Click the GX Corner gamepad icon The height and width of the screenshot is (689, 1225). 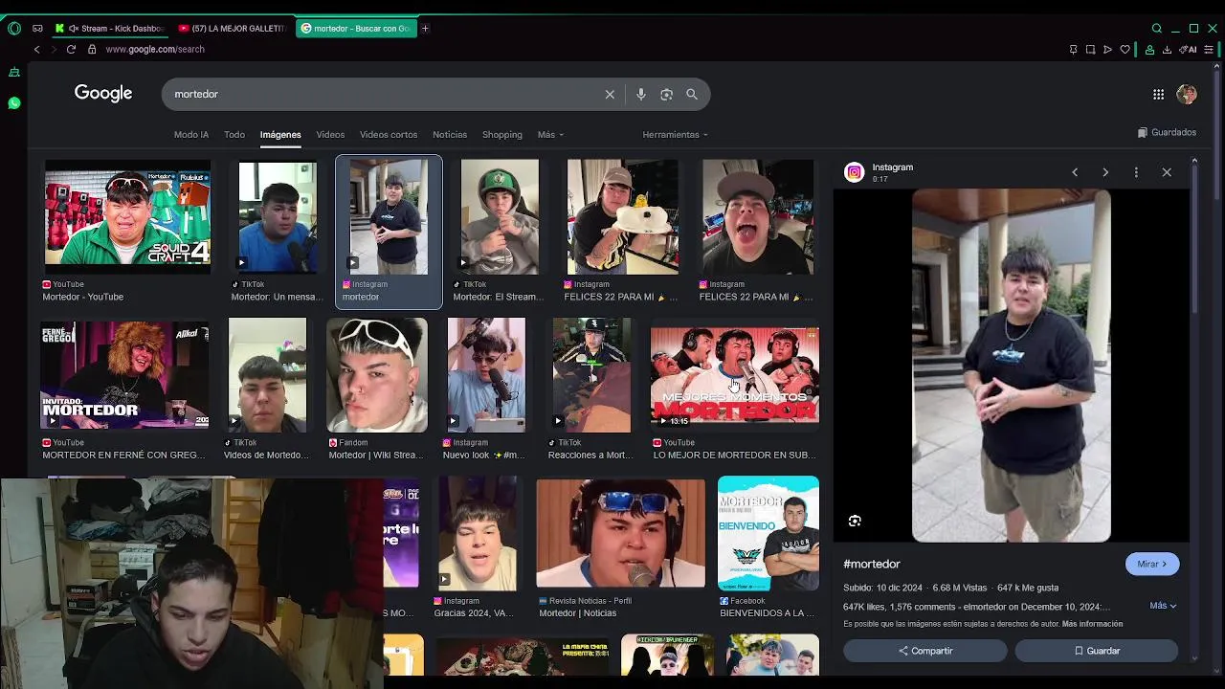point(37,29)
